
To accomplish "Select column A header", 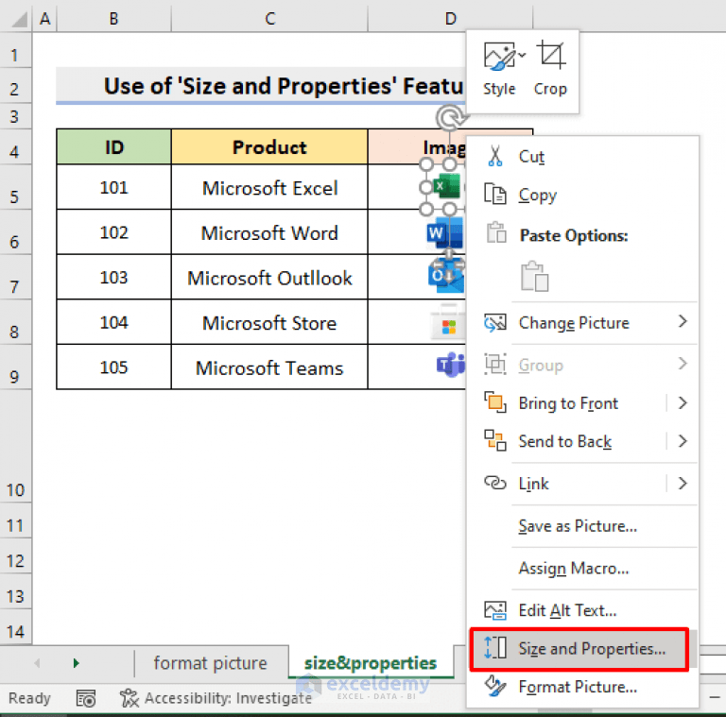I will (45, 19).
